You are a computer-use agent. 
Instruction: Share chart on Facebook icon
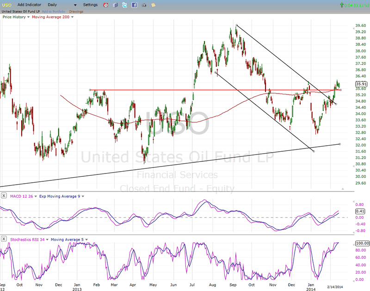[x=134, y=5]
